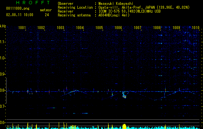Select the file name 08111000.png
The width and height of the screenshot is (203, 129).
point(18,8)
